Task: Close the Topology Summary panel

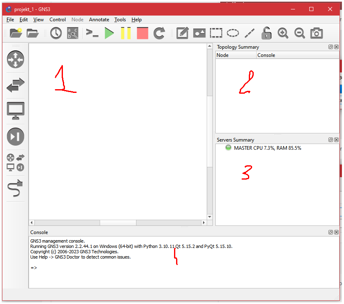Action: click(x=336, y=47)
